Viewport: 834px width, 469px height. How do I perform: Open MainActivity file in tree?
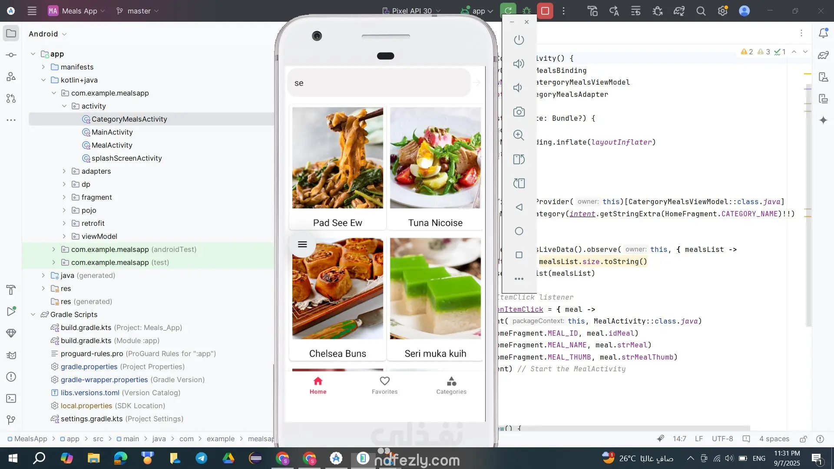point(112,132)
